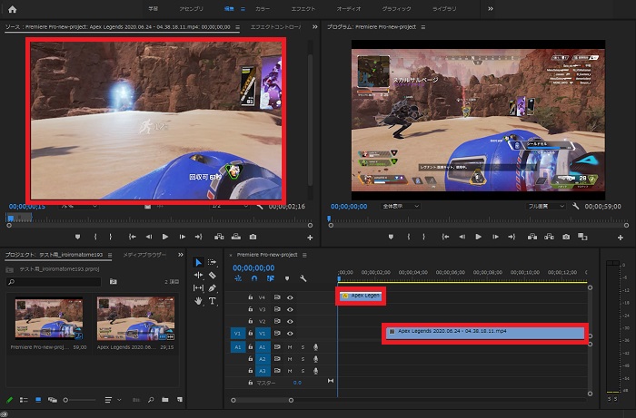This screenshot has height=418, width=636.
Task: Toggle Linked Selection in timeline
Action: pos(271,278)
